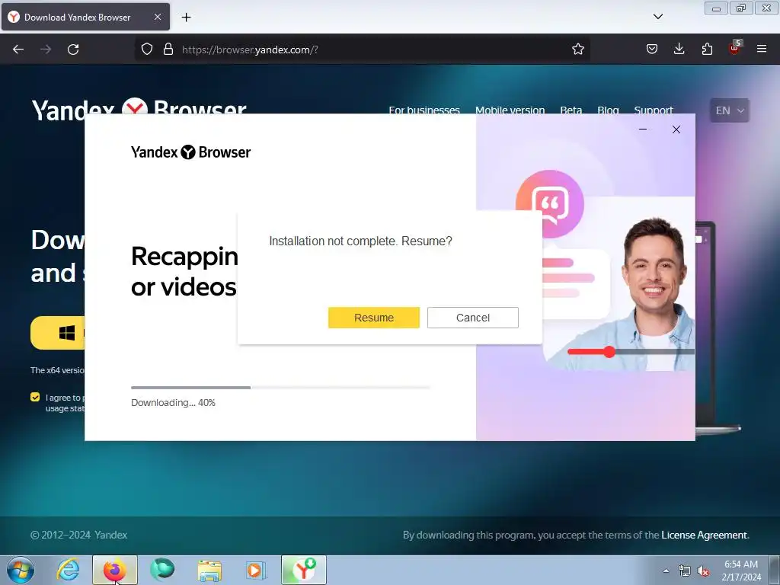Open the Save to Pocket icon

652,50
